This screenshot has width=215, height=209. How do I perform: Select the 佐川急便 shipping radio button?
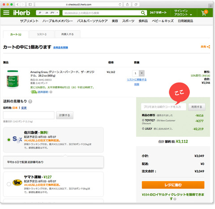9,139
